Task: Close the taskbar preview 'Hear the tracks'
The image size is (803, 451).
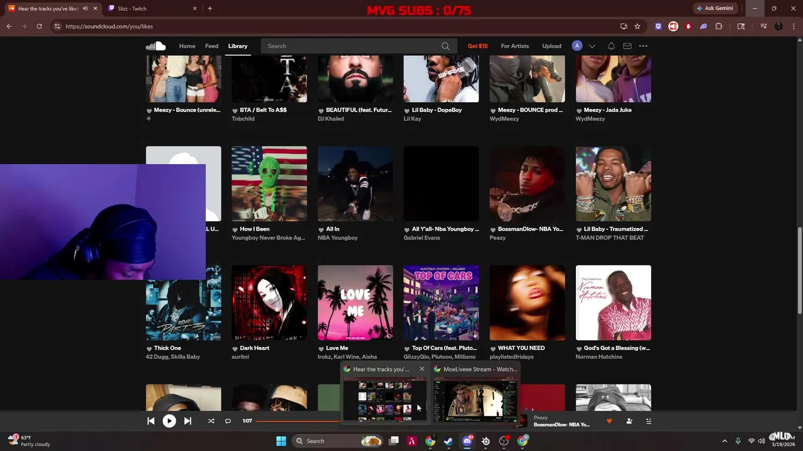Action: [422, 369]
